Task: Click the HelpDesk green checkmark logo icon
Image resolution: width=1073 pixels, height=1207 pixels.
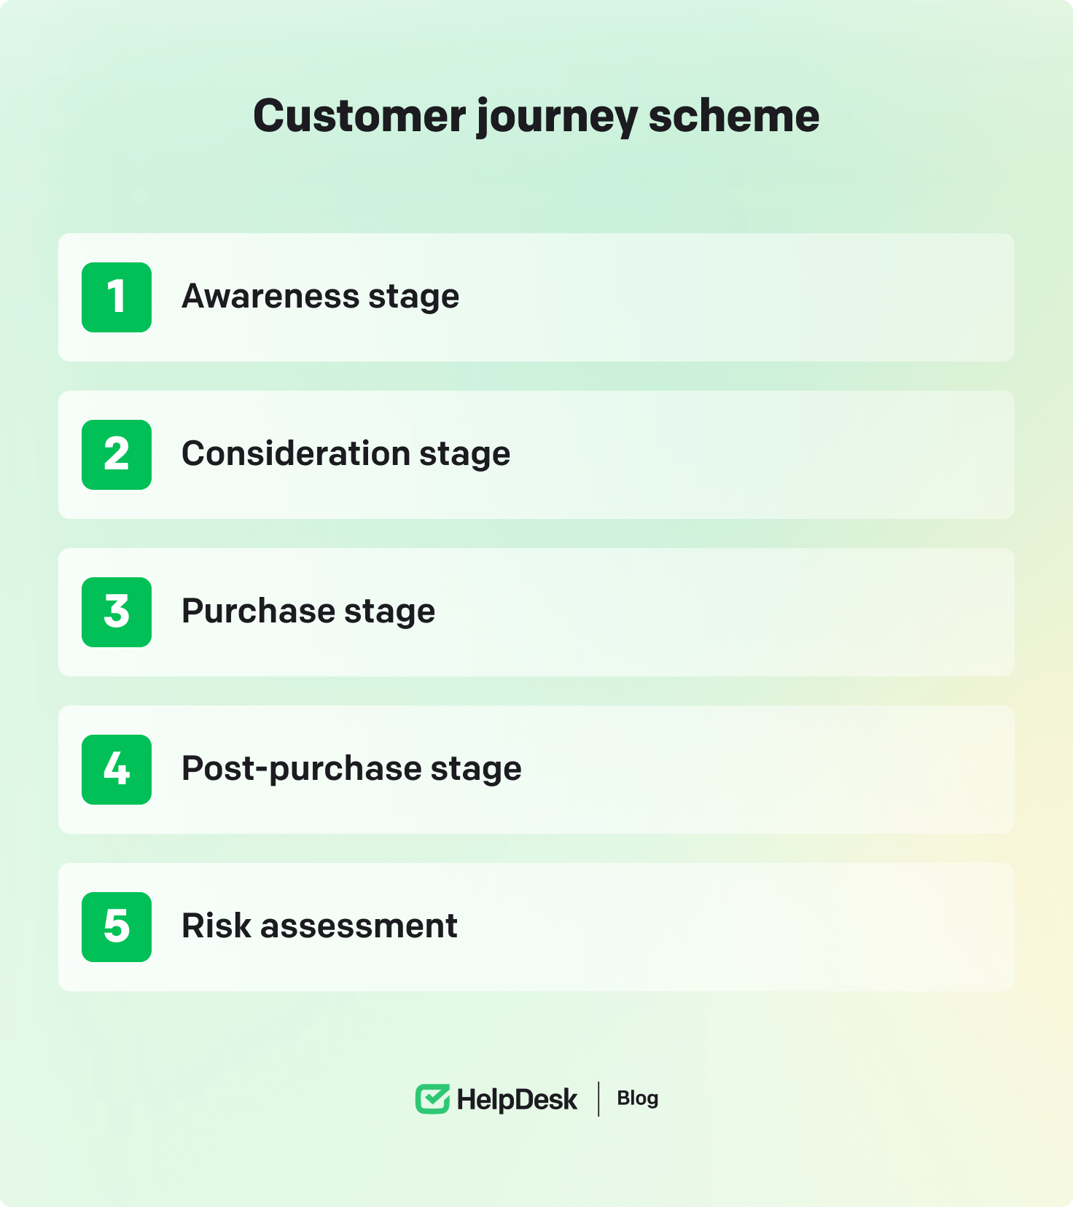Action: click(432, 1099)
